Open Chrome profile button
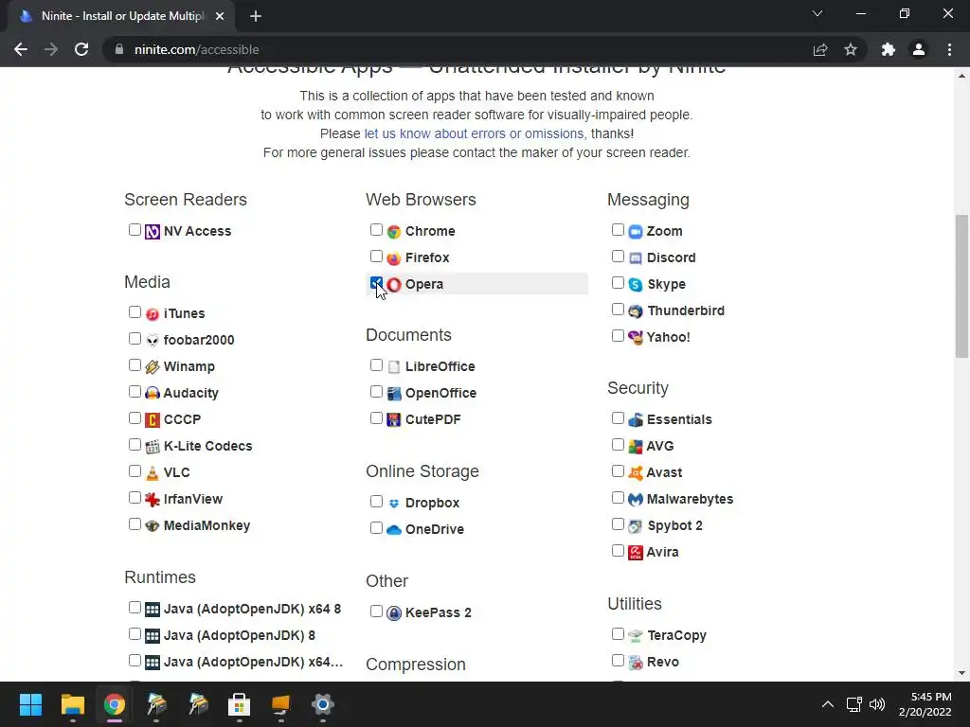Image resolution: width=970 pixels, height=727 pixels. (x=919, y=49)
